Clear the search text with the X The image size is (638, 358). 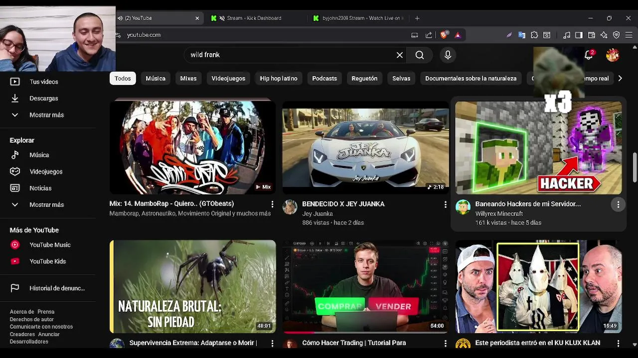pyautogui.click(x=400, y=55)
